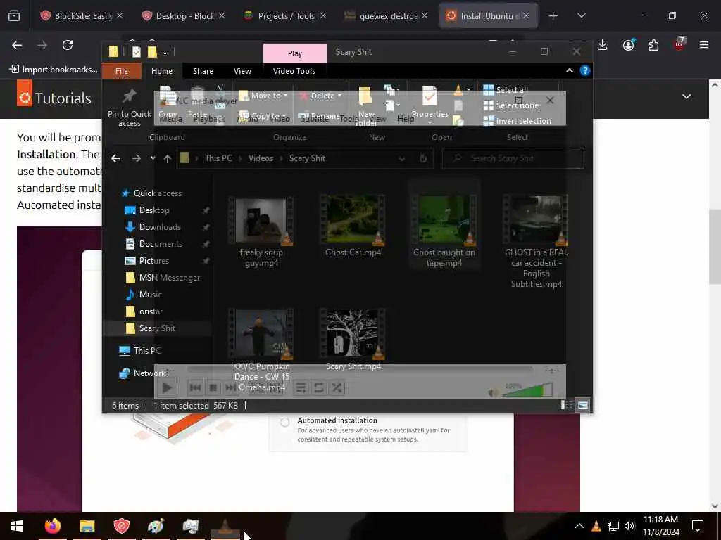The image size is (721, 540).
Task: Open the File tab in Explorer
Action: point(122,71)
